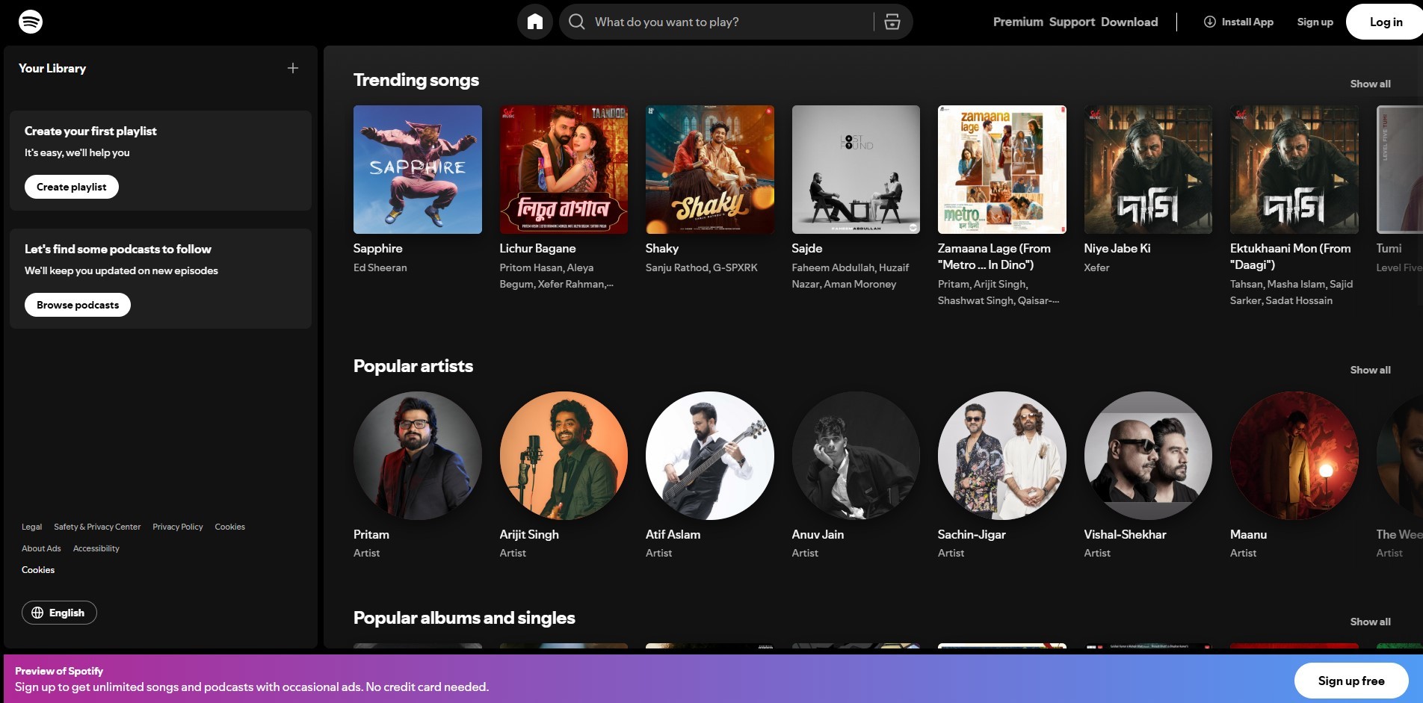Click the Faheem Abdullah artist link
This screenshot has width=1423, height=703.
(x=833, y=267)
